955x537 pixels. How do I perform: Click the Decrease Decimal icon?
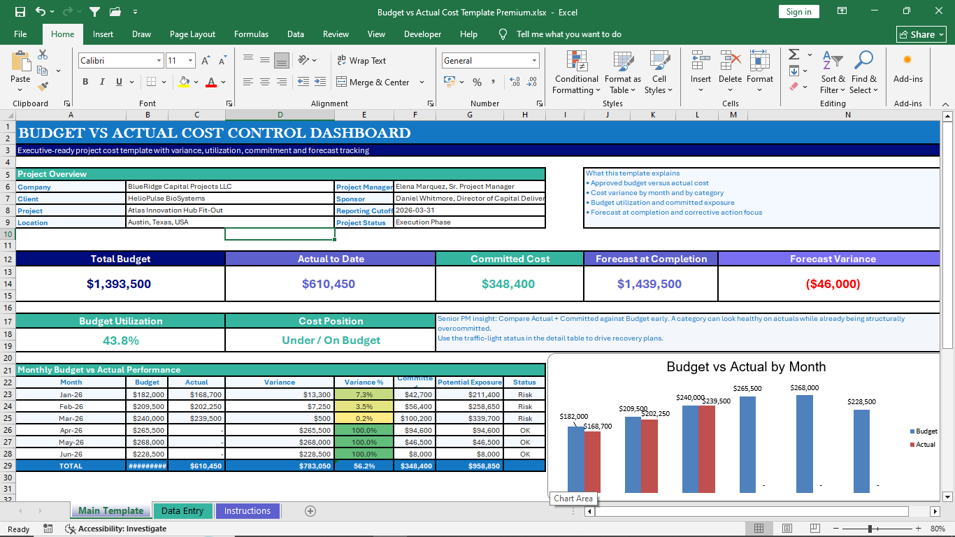(532, 82)
